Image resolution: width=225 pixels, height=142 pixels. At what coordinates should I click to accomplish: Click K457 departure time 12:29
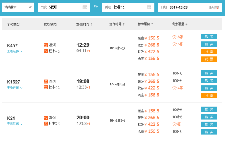[x=83, y=45]
